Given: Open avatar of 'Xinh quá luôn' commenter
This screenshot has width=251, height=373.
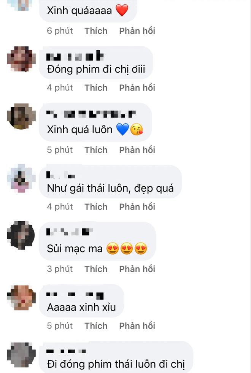Looking at the screenshot, I should (x=21, y=116).
